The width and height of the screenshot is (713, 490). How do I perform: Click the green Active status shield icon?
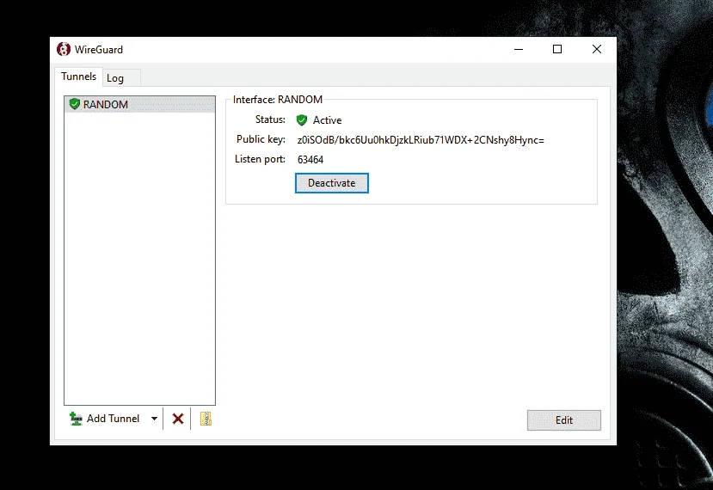302,120
